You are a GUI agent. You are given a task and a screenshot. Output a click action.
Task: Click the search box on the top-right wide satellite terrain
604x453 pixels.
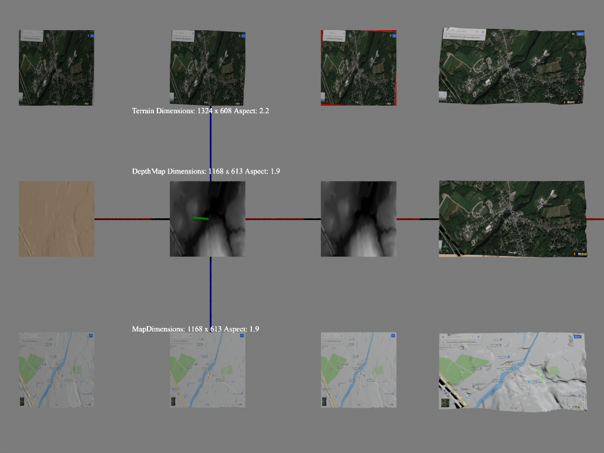coord(466,35)
